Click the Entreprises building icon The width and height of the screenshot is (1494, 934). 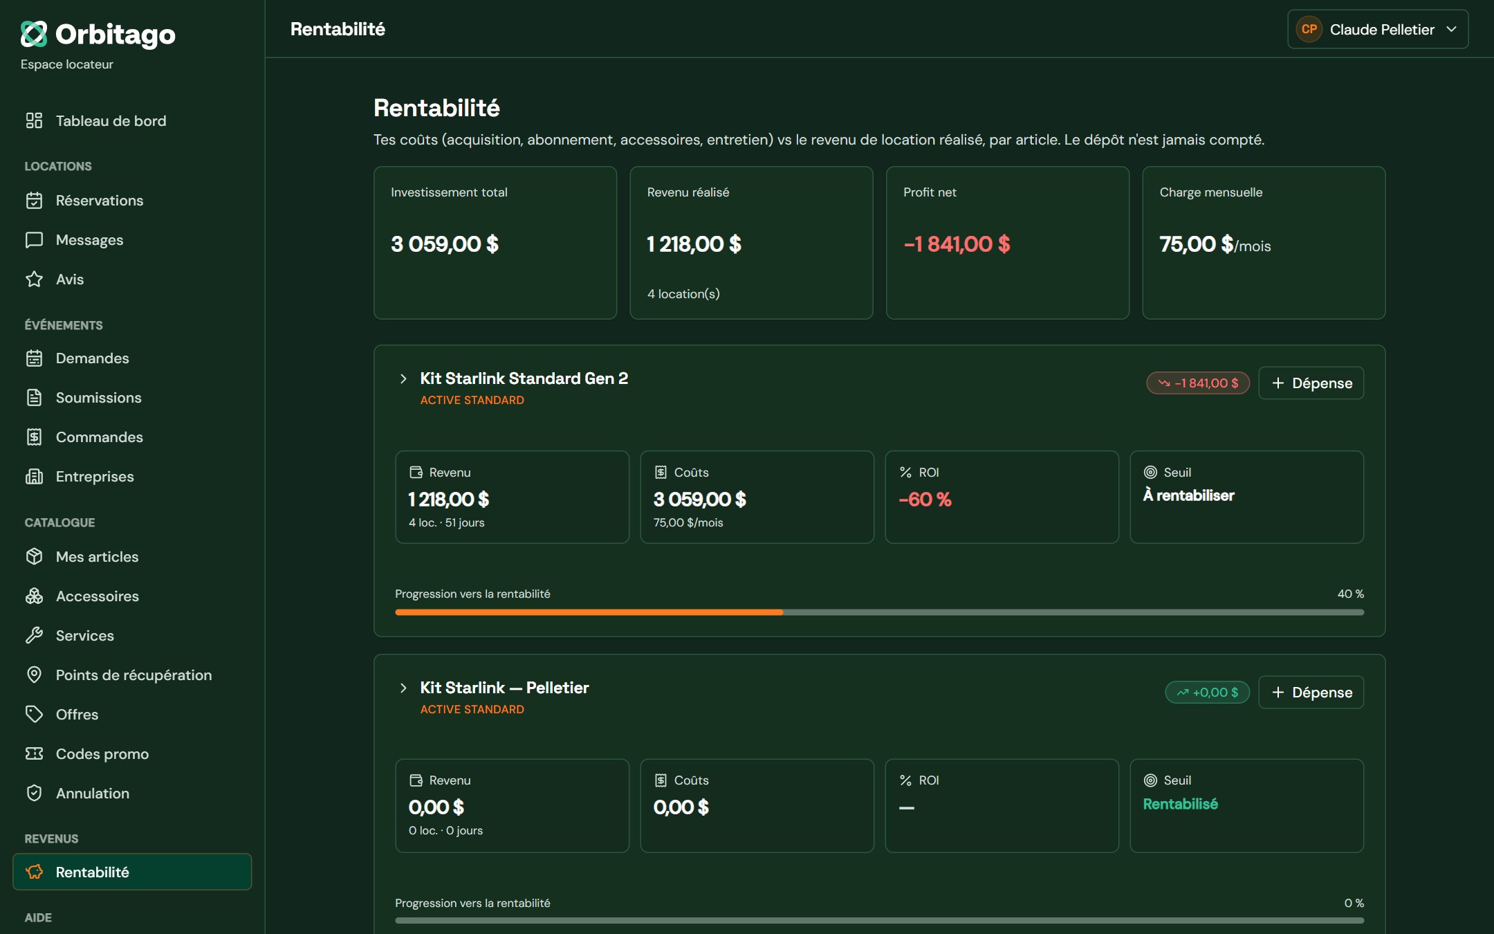click(34, 477)
